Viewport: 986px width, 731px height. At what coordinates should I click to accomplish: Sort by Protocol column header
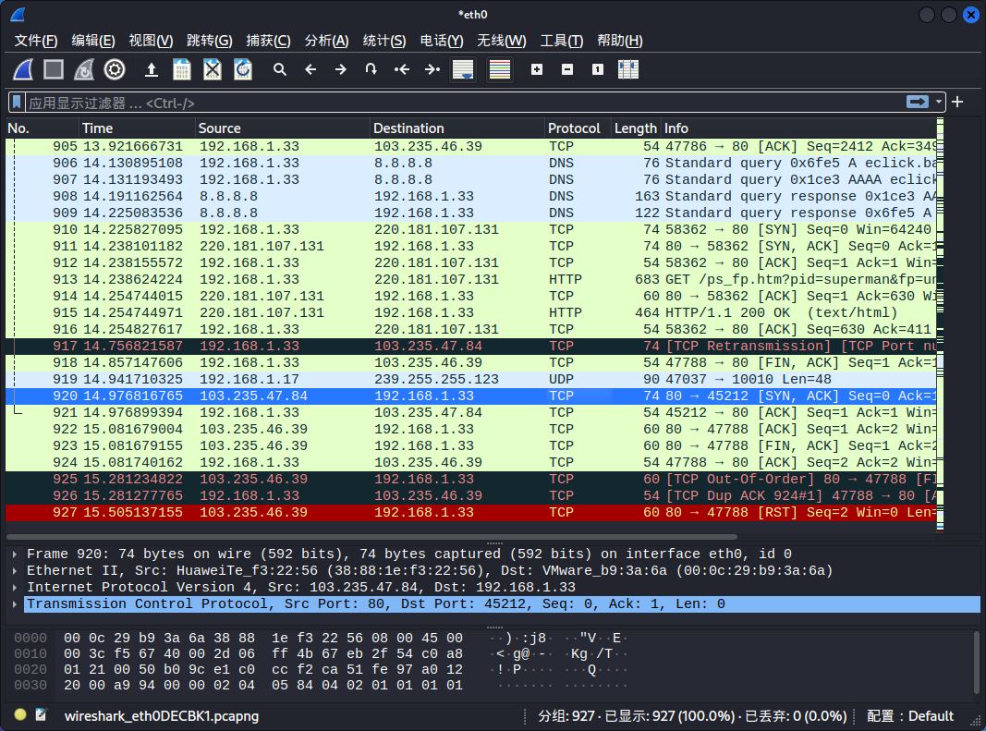click(x=578, y=128)
